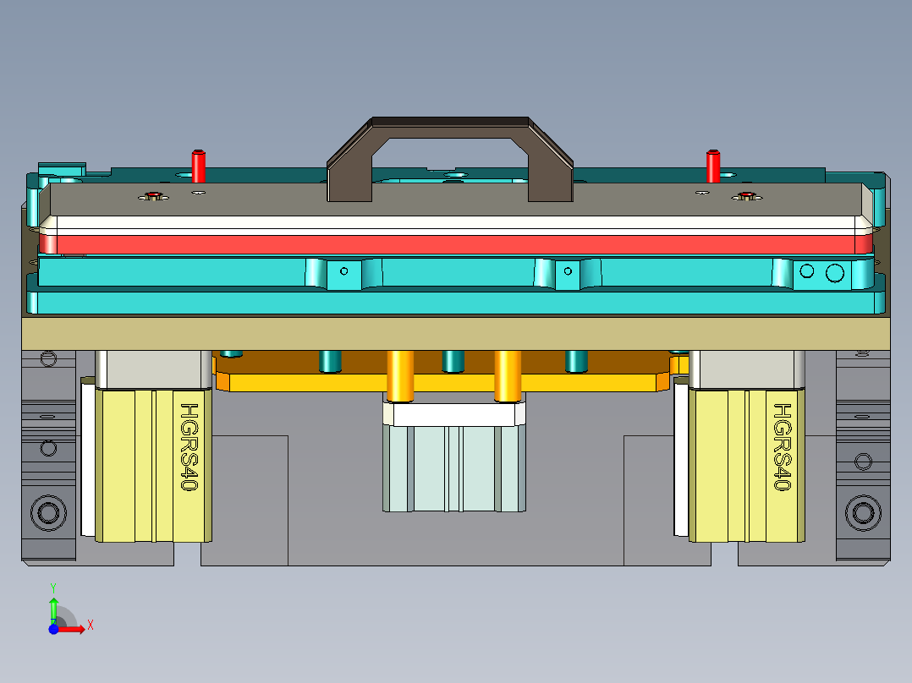Select the left red guide pin
Image resolution: width=912 pixels, height=683 pixels.
(x=199, y=165)
